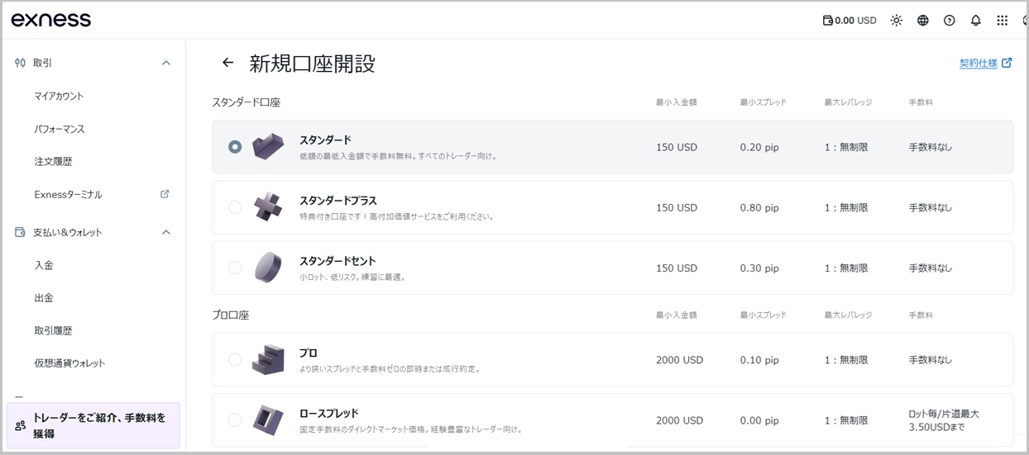
Task: Click external link icon beside Exnessターミナル
Action: coord(165,194)
